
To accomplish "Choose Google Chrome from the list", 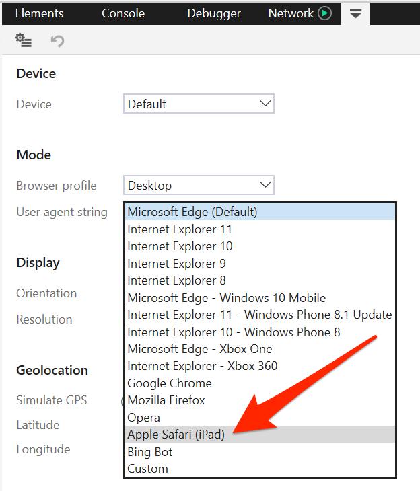I will [170, 383].
